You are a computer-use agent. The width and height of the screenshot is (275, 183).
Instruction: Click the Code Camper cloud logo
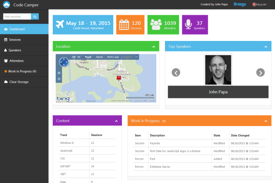[x=6, y=5]
